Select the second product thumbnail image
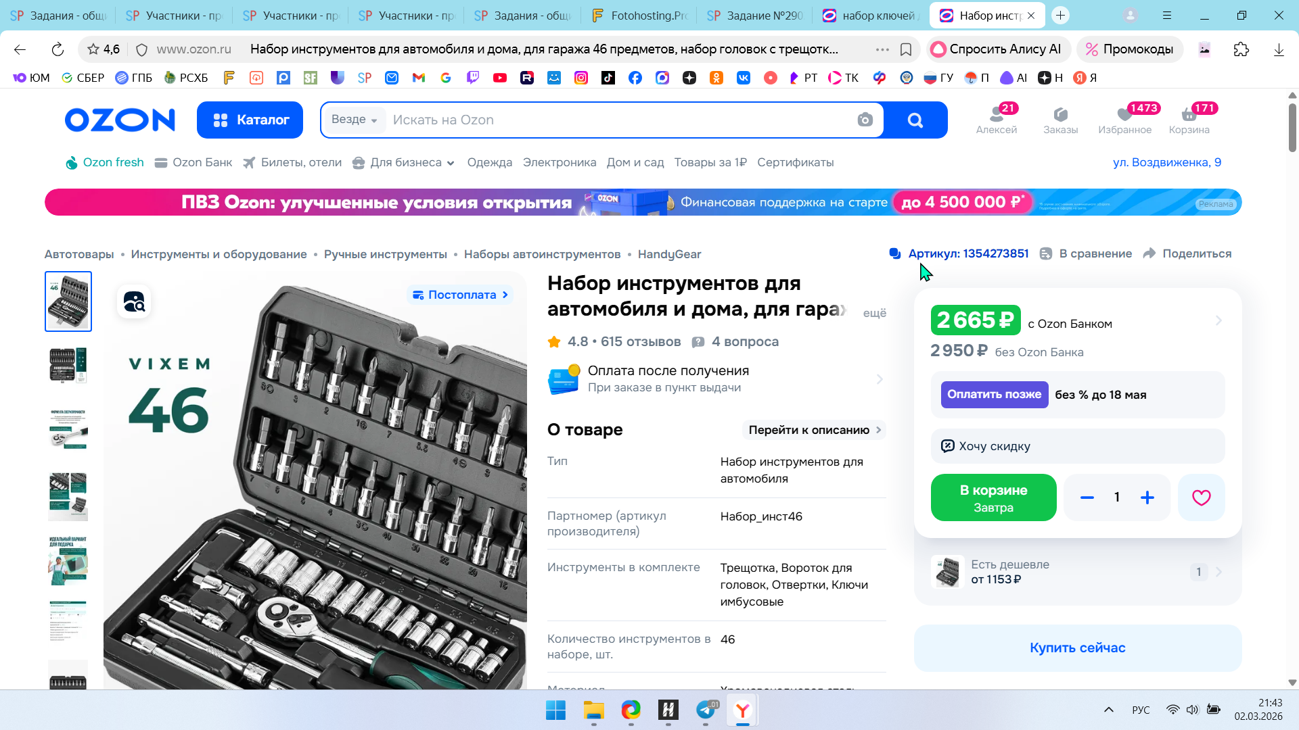1299x730 pixels. pos(68,365)
